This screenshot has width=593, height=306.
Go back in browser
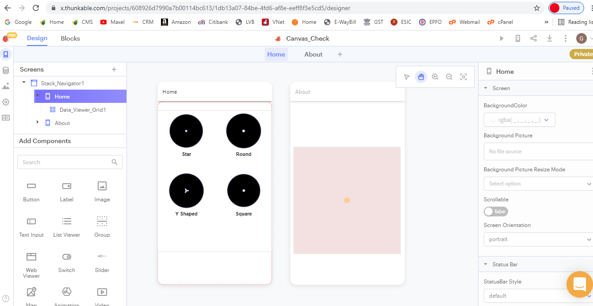(x=8, y=8)
